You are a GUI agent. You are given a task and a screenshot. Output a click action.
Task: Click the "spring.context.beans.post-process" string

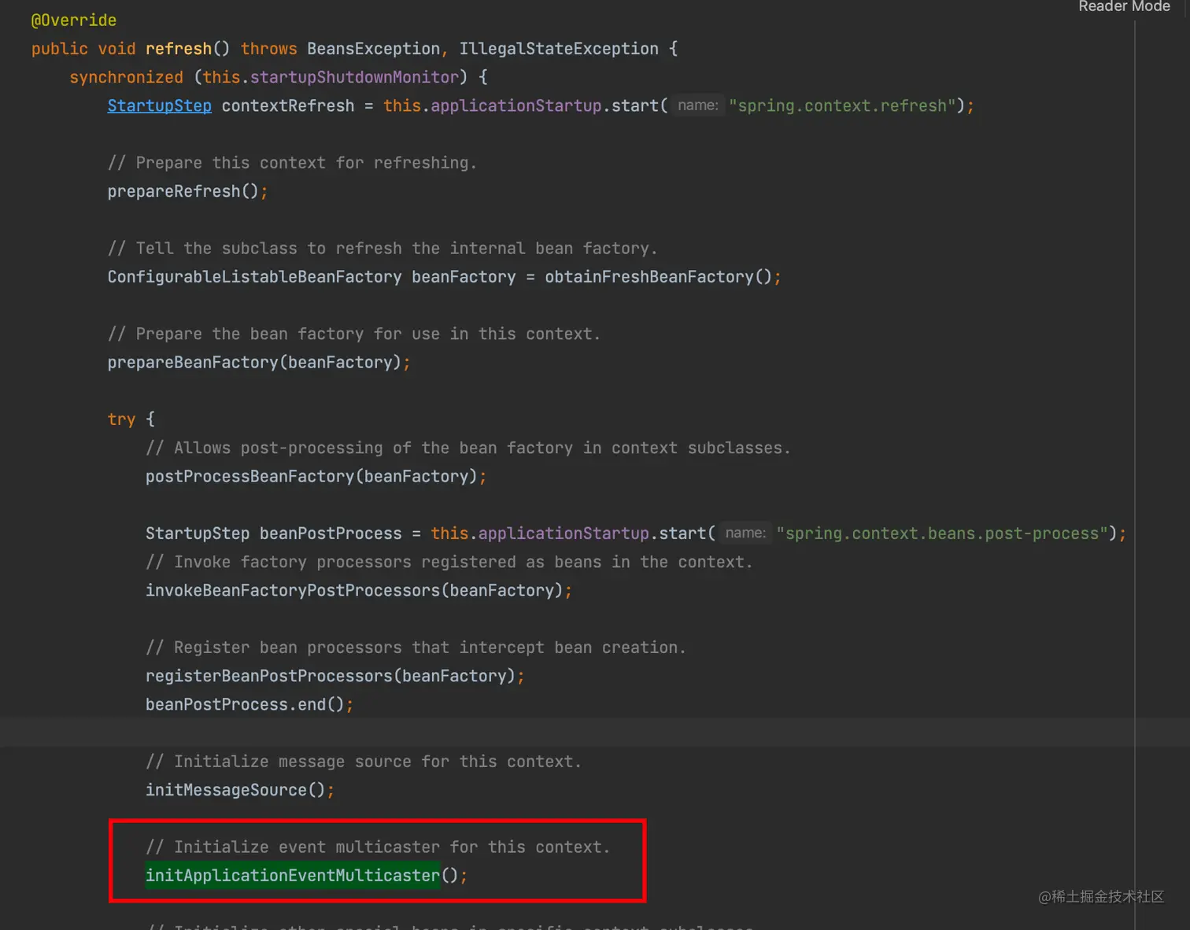(942, 533)
